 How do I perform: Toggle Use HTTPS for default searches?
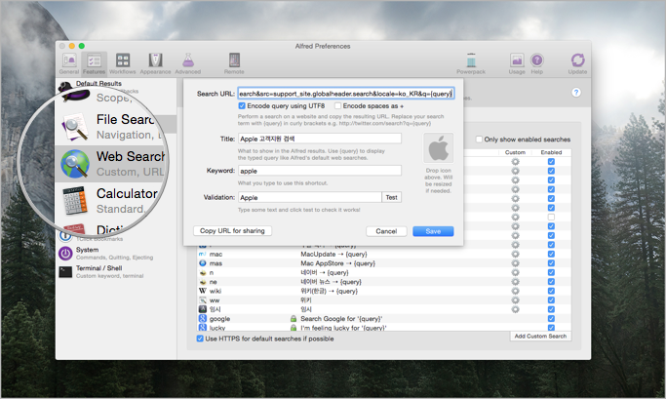pyautogui.click(x=200, y=339)
